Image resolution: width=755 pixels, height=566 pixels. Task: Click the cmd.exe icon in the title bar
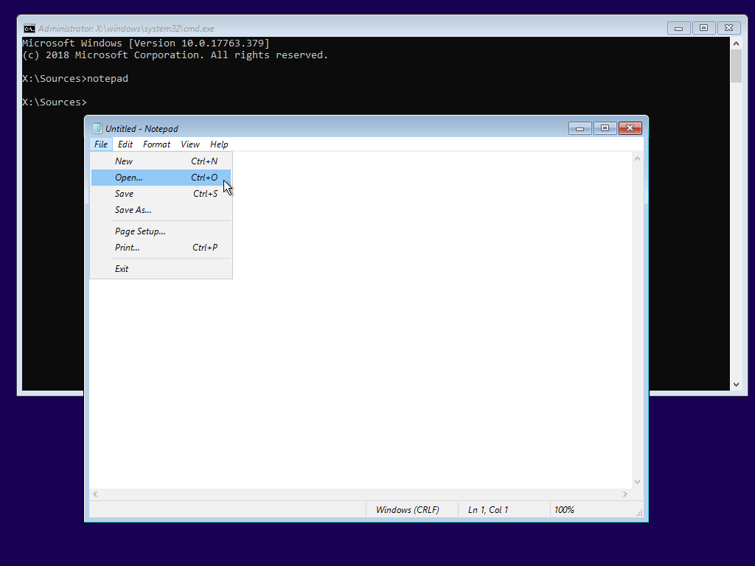[29, 28]
